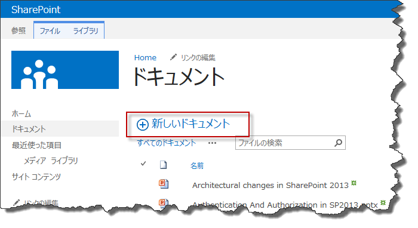Image resolution: width=418 pixels, height=228 pixels.
Task: Select the すべてのドキュメント view
Action: point(167,143)
